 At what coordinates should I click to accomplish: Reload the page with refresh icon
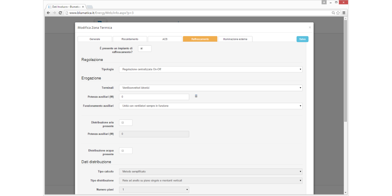pyautogui.click(x=60, y=13)
